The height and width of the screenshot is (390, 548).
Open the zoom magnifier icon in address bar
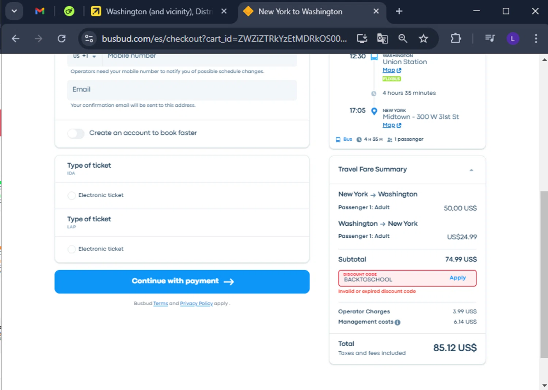(x=403, y=38)
